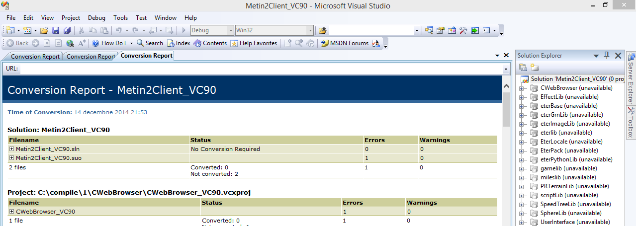Click the icon right of MSDN Forums
Image resolution: width=636 pixels, height=226 pixels.
pyautogui.click(x=376, y=43)
